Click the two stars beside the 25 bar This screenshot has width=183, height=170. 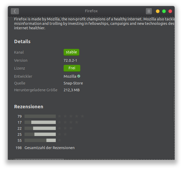[x=62, y=134]
